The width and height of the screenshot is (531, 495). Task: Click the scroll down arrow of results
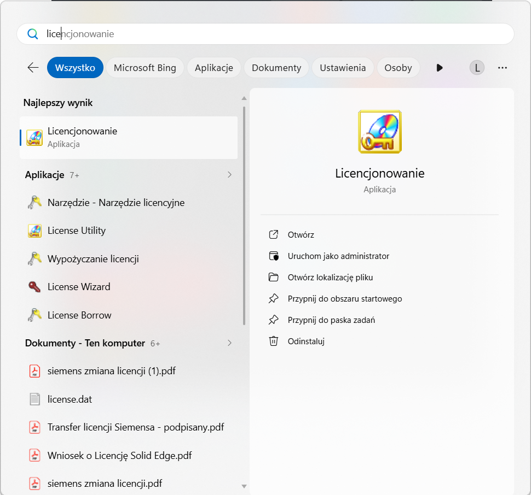(244, 486)
